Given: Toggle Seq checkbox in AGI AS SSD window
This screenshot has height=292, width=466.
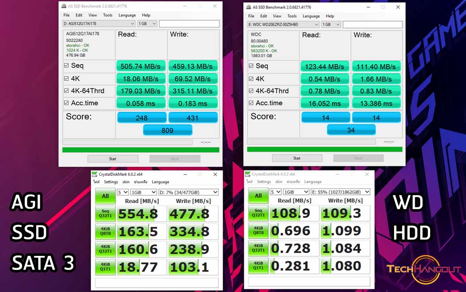Looking at the screenshot, I should 66,66.
